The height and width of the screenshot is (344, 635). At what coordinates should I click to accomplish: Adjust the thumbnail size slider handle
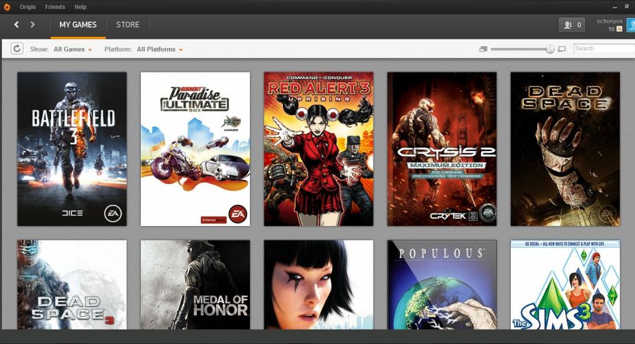click(549, 49)
